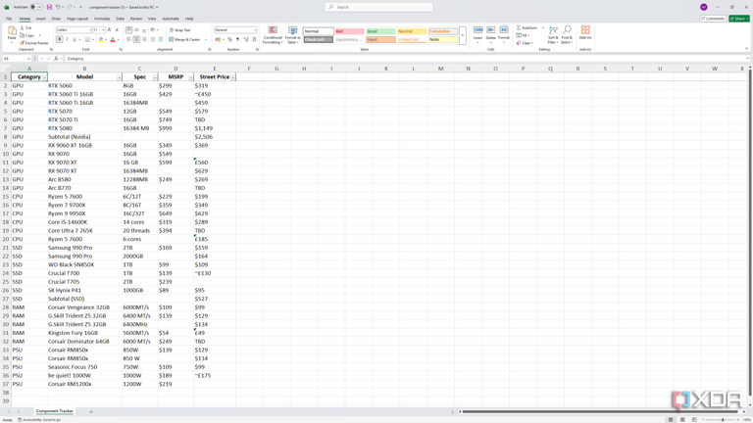
Task: Click the AutoSum sigma icon
Action: [x=519, y=27]
